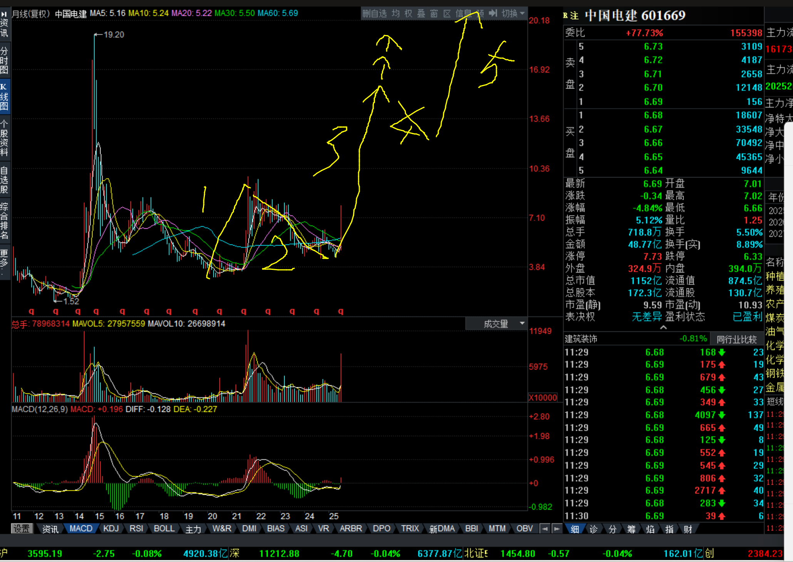The height and width of the screenshot is (562, 793).
Task: Select the ASI indicator tab
Action: point(301,529)
